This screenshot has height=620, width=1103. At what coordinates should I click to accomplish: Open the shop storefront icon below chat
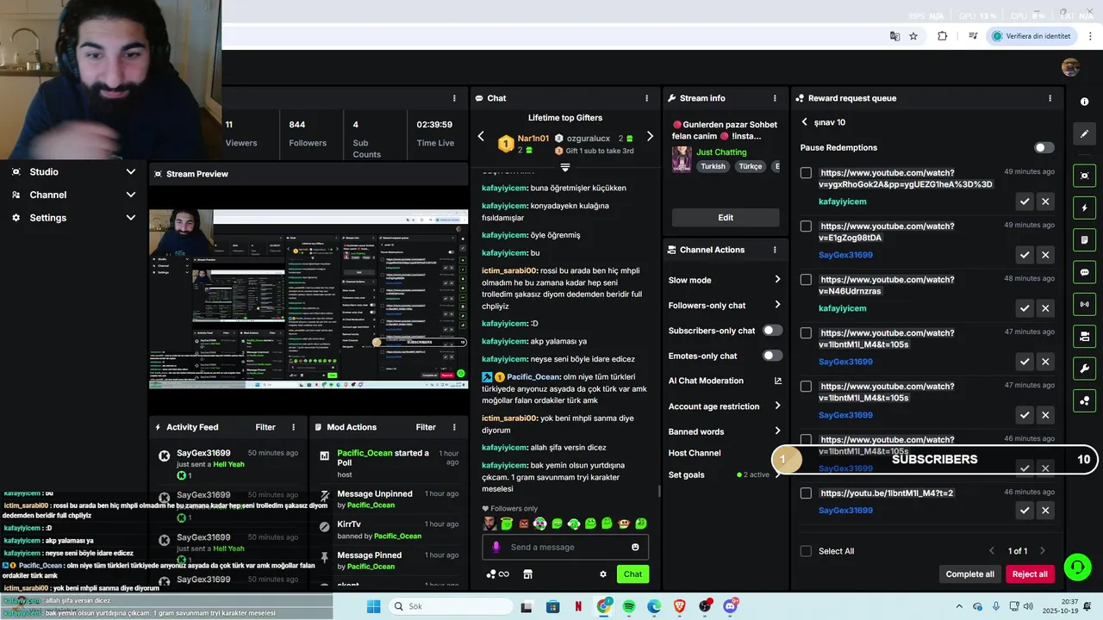click(x=528, y=574)
